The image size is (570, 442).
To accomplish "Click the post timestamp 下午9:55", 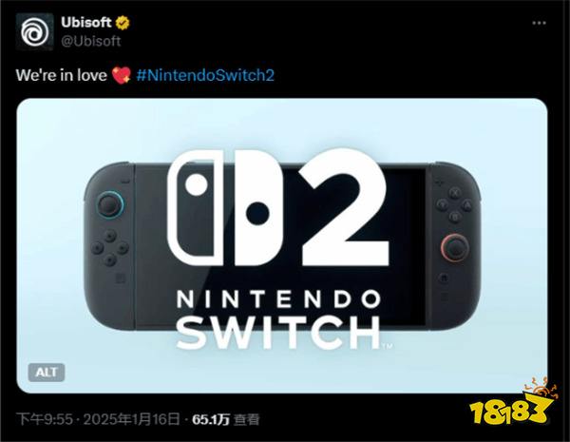I will (x=45, y=419).
